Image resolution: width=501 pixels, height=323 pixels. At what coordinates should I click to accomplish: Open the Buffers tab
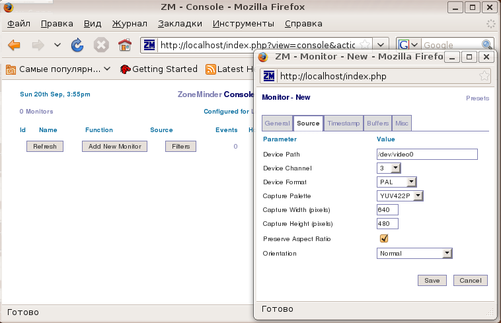pyautogui.click(x=377, y=124)
